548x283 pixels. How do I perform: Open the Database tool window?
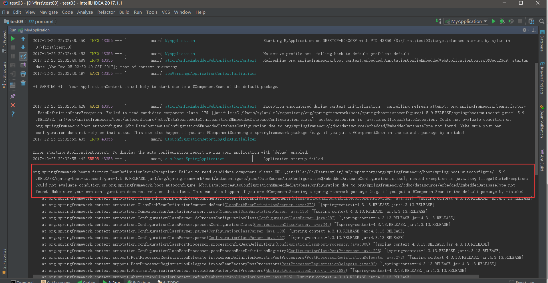[542, 41]
